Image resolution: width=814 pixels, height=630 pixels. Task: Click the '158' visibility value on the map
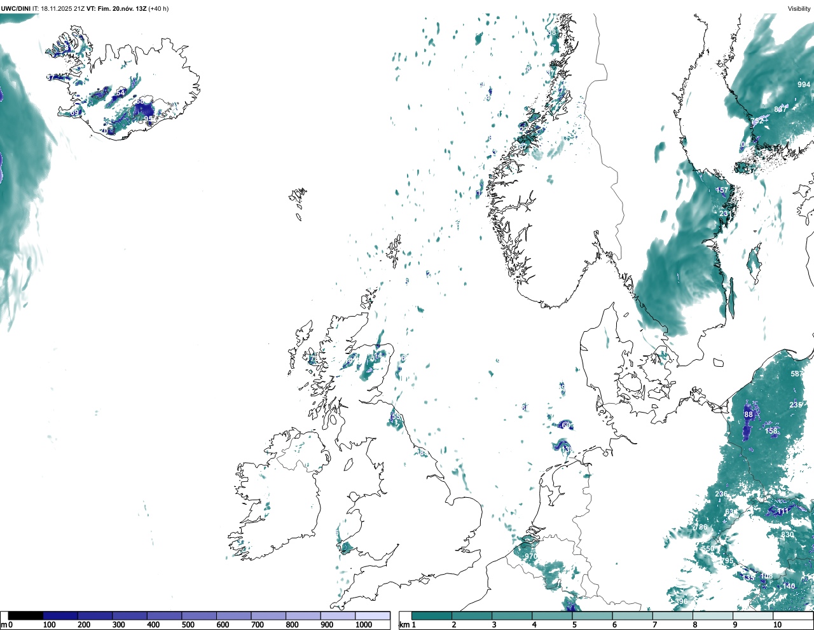771,431
